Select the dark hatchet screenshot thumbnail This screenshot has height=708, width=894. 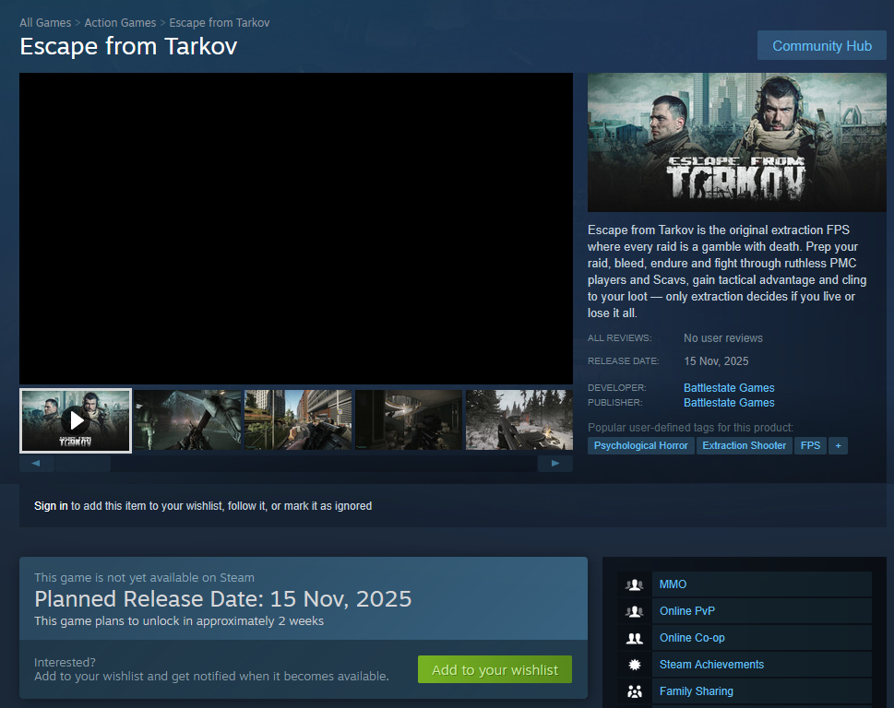(187, 419)
